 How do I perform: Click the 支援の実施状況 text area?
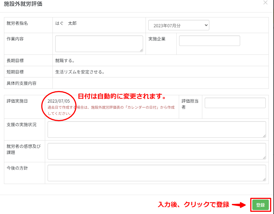157,130
